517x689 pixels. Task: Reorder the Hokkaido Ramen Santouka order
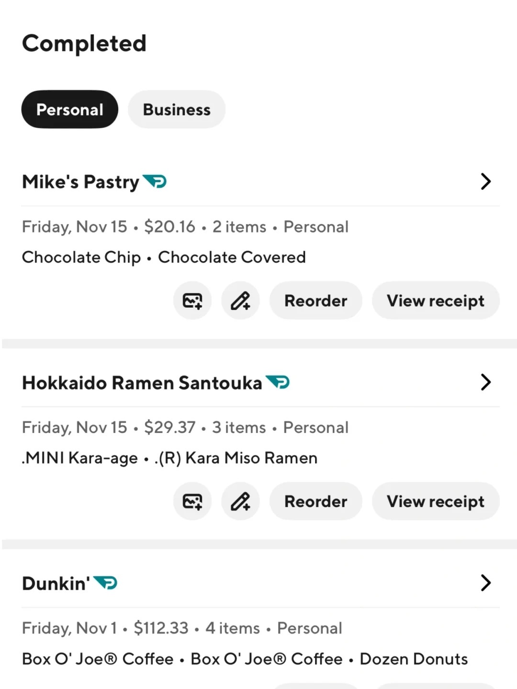point(316,501)
